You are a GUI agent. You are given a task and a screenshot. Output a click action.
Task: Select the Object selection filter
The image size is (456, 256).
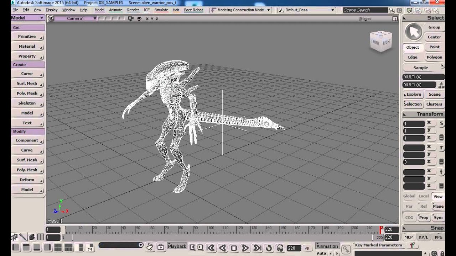[413, 47]
